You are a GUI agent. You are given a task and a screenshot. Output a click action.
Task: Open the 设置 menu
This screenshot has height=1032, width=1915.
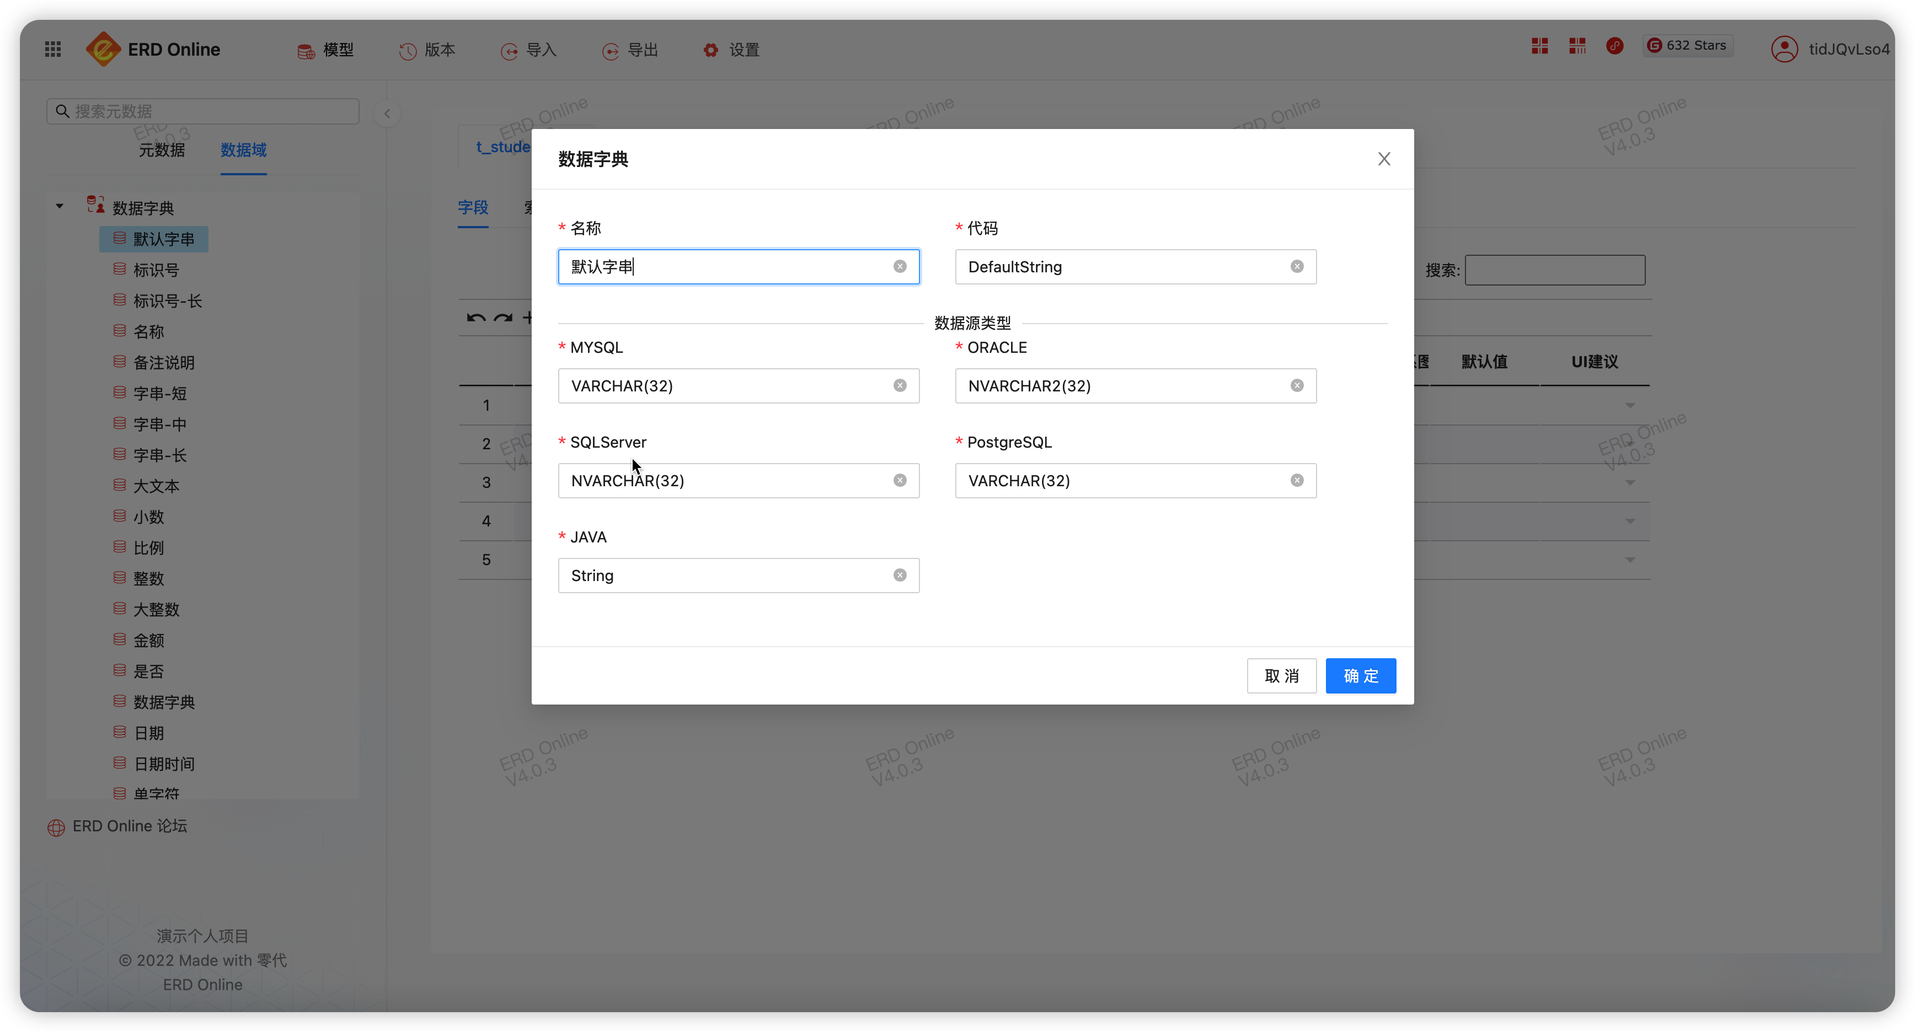point(731,50)
